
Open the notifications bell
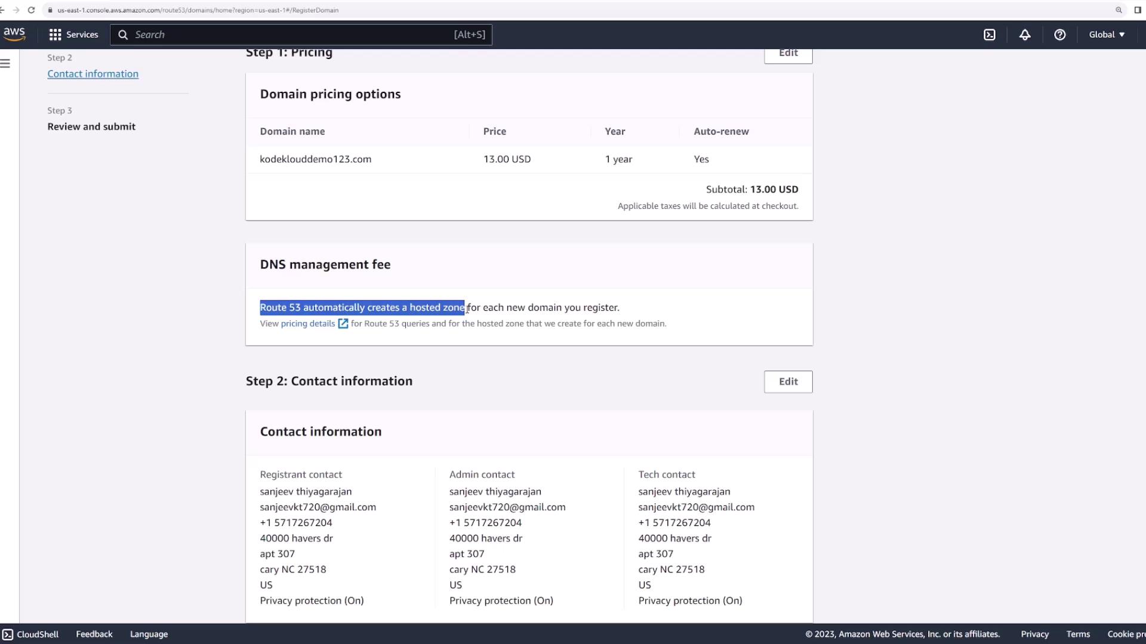click(x=1025, y=35)
